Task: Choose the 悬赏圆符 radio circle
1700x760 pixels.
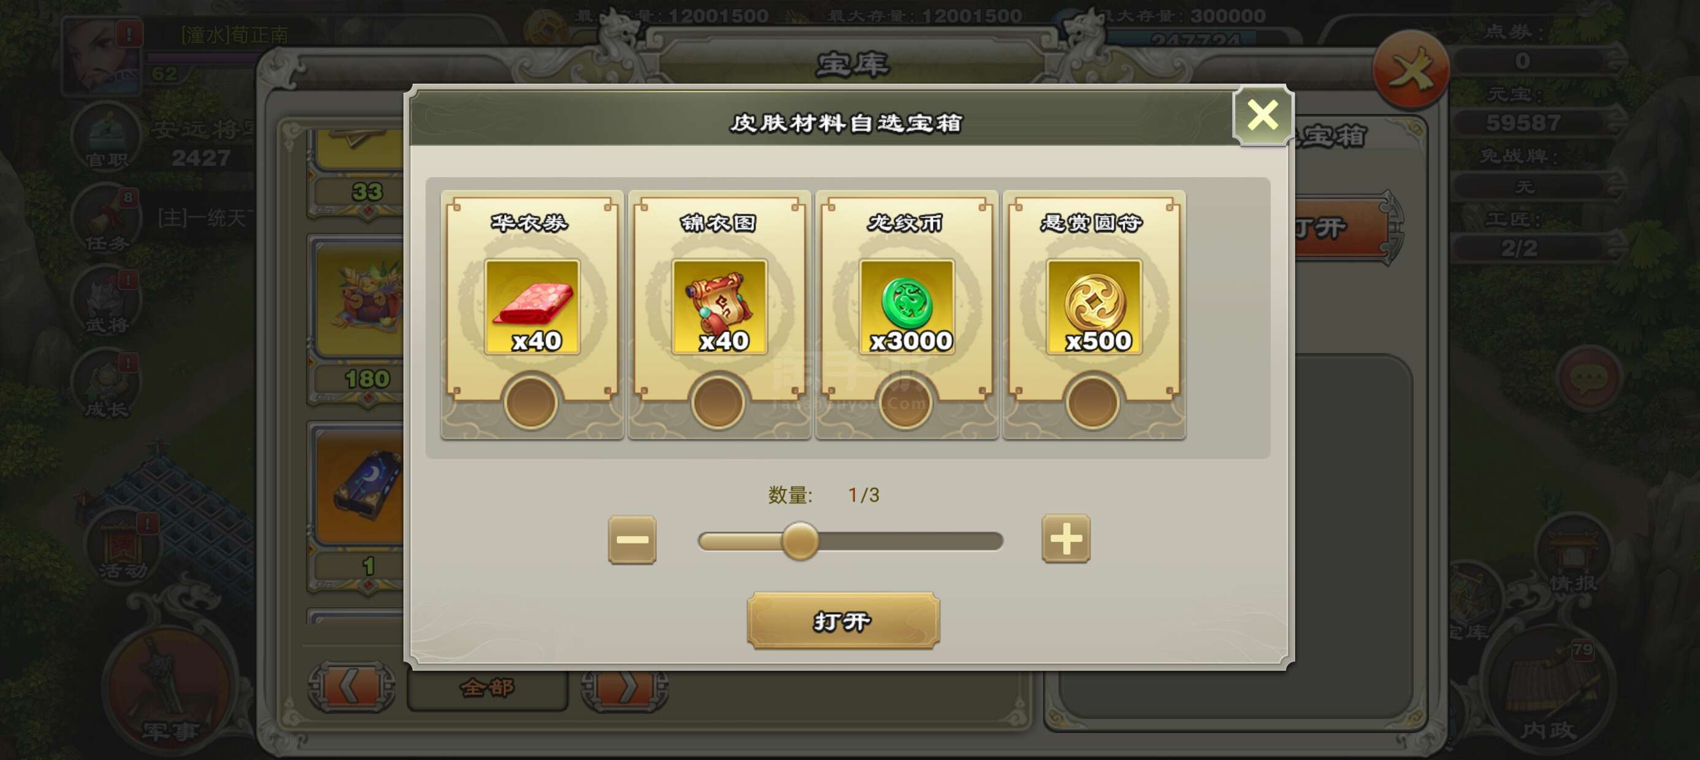Action: [x=1093, y=403]
